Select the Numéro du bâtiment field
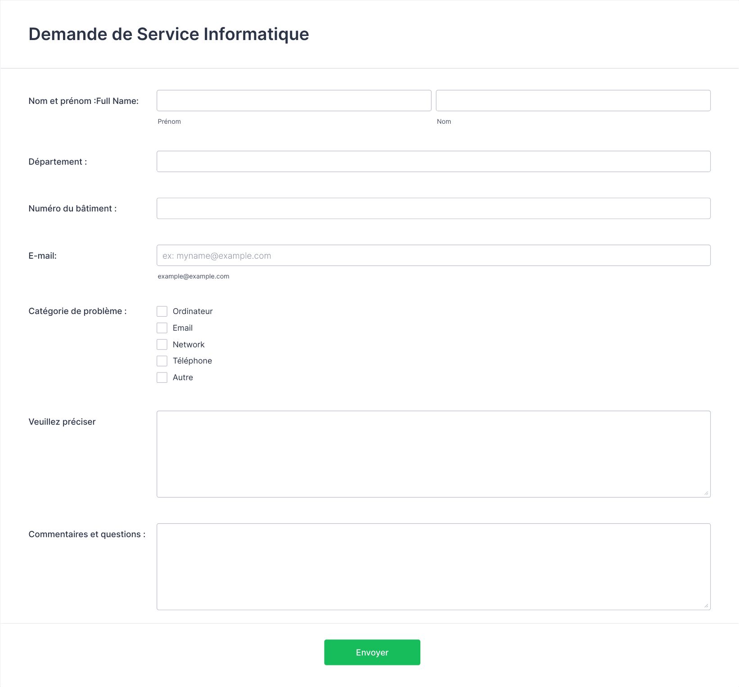 433,208
